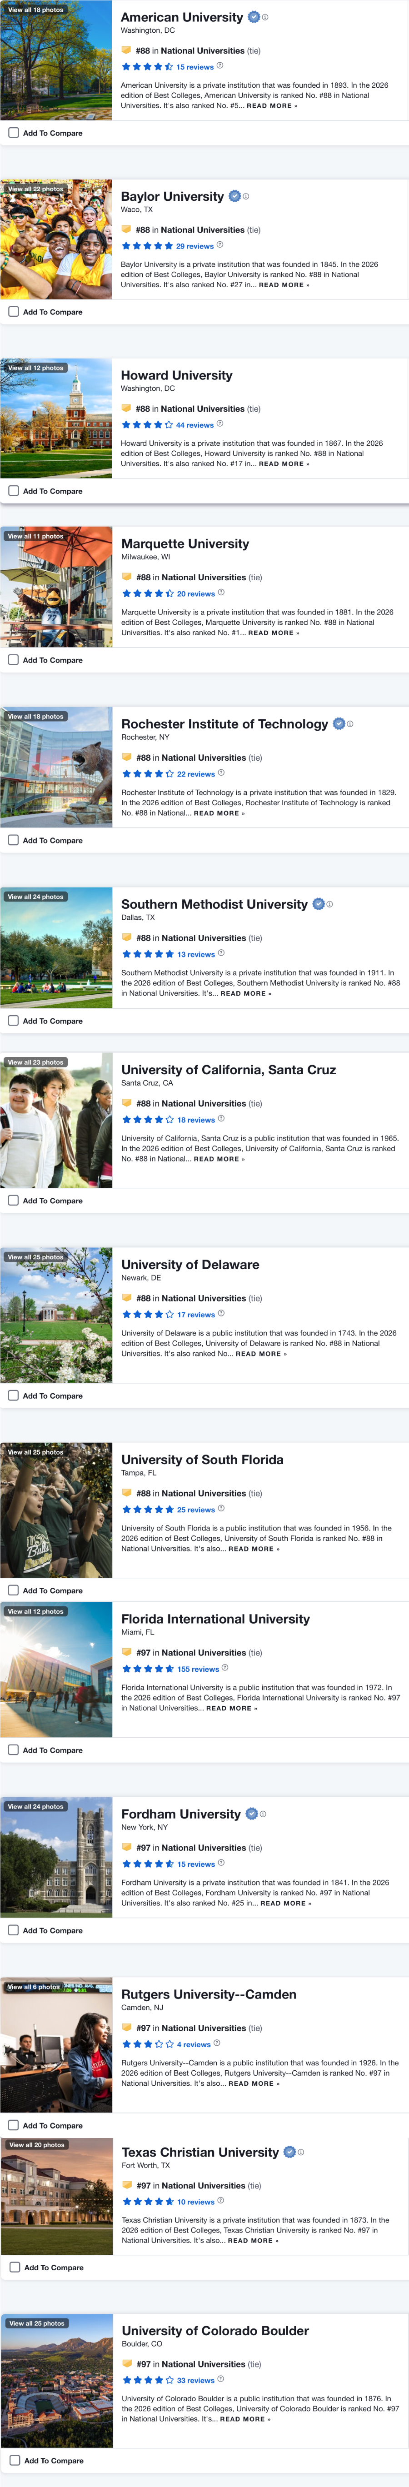Click Texas Christian University verified badge icon
The height and width of the screenshot is (2487, 409).
(289, 2152)
